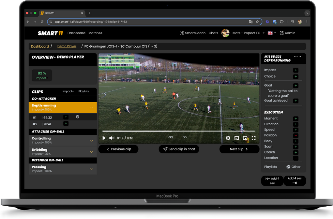The height and width of the screenshot is (219, 333).
Task: Switch to the Impact+ clips tab
Action: [x=68, y=91]
